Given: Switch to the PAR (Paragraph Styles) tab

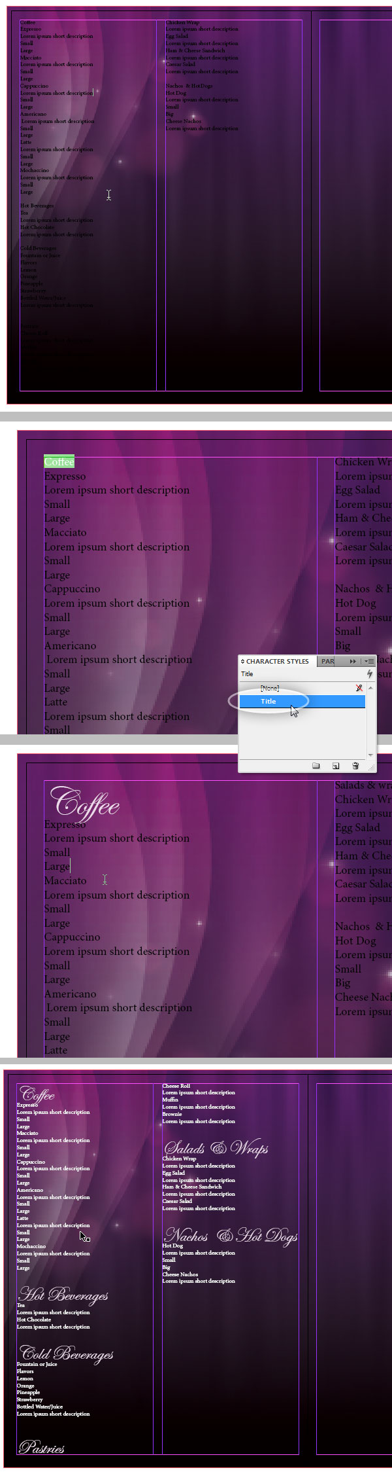Looking at the screenshot, I should pos(328,662).
